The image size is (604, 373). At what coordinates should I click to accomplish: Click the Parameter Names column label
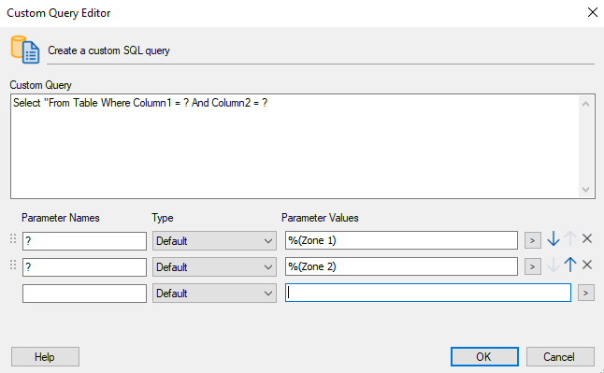point(61,218)
